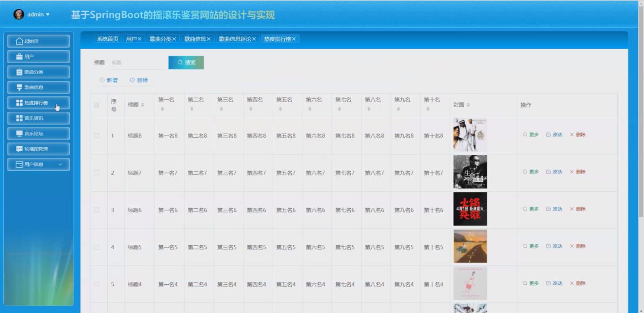Open the cover thumbnail for 标题7
Screen dimensions: 644x313
click(470, 172)
